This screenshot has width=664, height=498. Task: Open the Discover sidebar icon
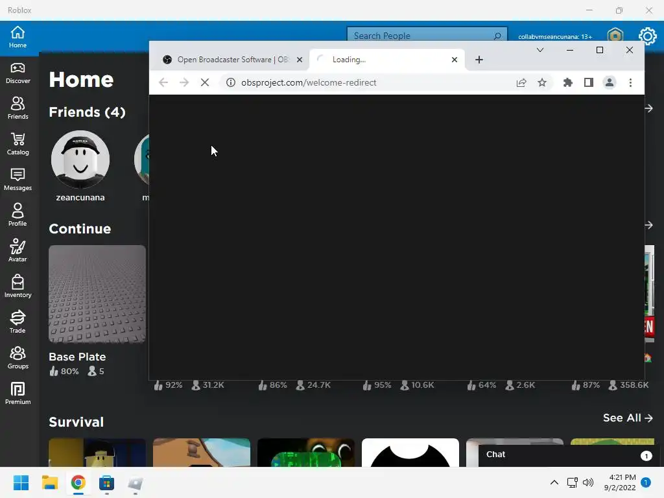coord(18,73)
